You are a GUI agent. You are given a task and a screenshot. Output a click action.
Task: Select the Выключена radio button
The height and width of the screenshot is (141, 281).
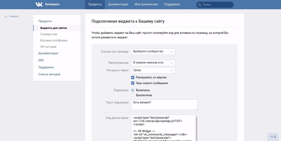pyautogui.click(x=133, y=95)
